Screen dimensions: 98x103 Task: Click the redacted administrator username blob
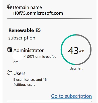point(18,56)
